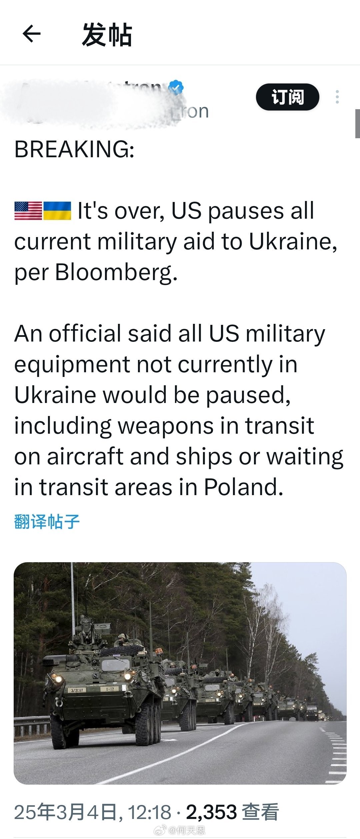The image size is (360, 839).
Task: Tap the "It's over, US pauses all" line
Action: tap(196, 211)
